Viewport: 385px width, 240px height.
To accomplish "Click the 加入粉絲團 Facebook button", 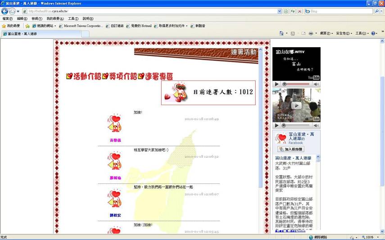I will point(291,149).
